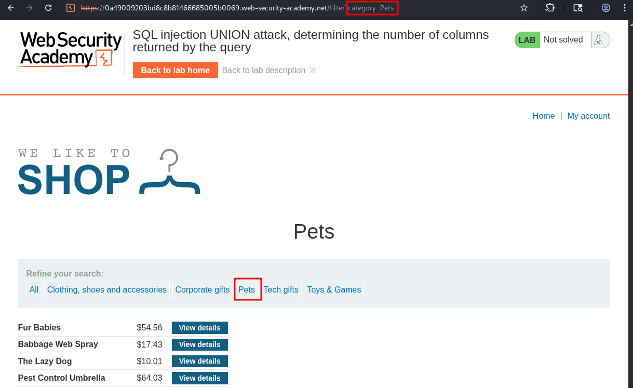
Task: Click the lab flask icon beside Not solved
Action: pyautogui.click(x=599, y=40)
